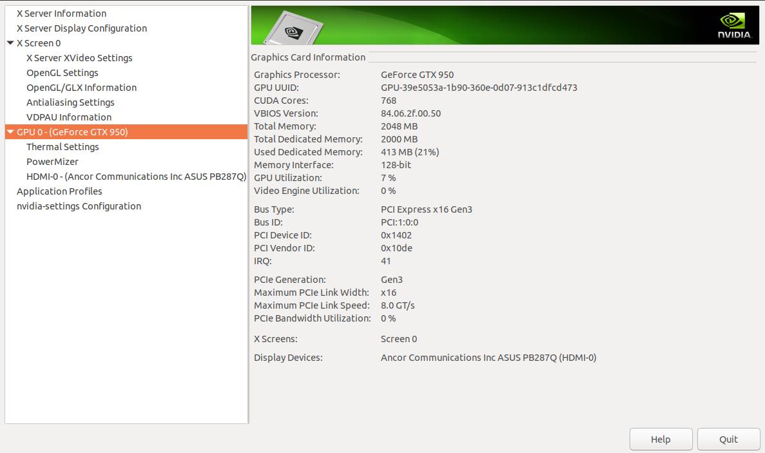Click Bus ID value PCI:1:0:0
The image size is (765, 453).
[x=399, y=222]
